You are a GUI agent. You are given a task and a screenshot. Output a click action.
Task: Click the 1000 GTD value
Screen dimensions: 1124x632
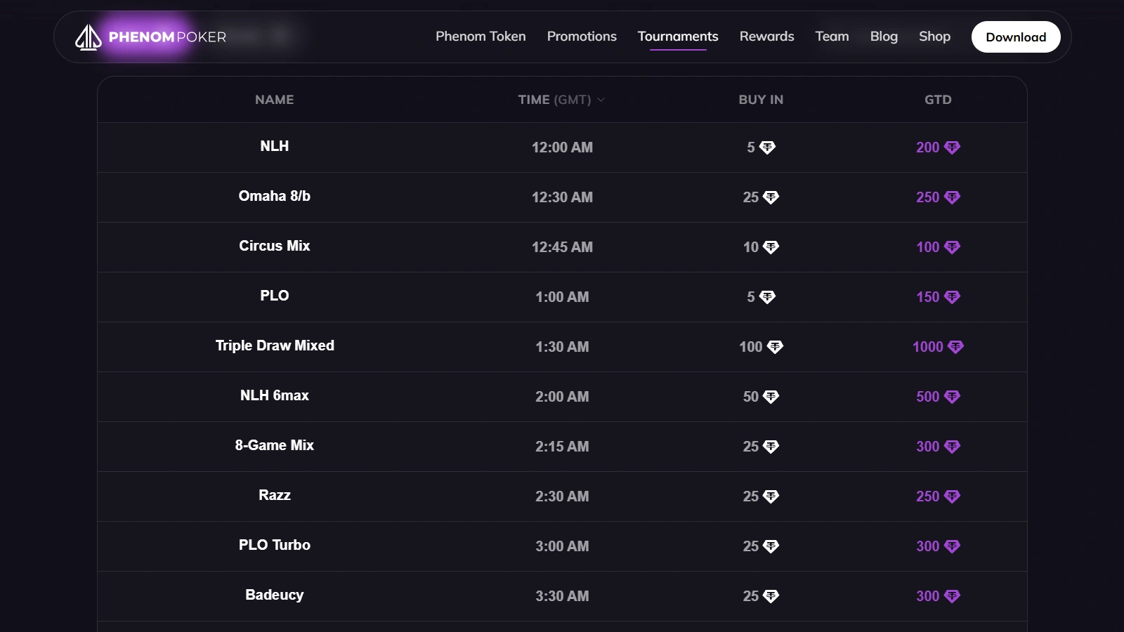pyautogui.click(x=928, y=347)
